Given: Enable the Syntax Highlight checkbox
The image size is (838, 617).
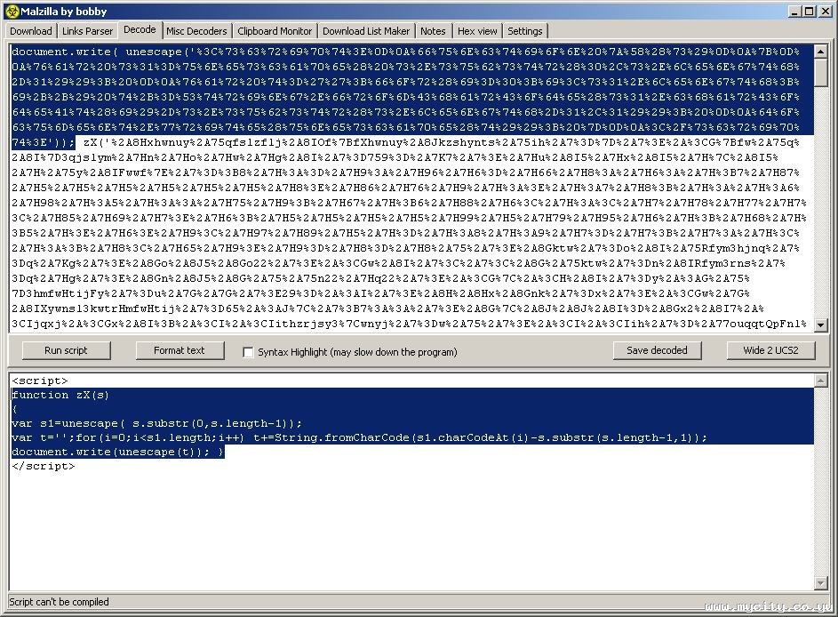Looking at the screenshot, I should (x=248, y=352).
